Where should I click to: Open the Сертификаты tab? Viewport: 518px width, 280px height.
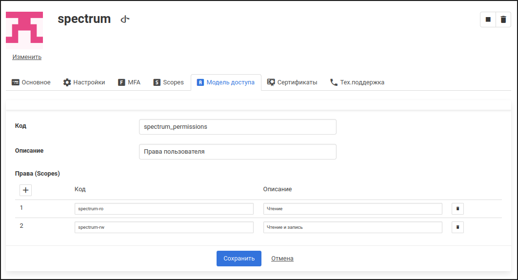pos(292,82)
